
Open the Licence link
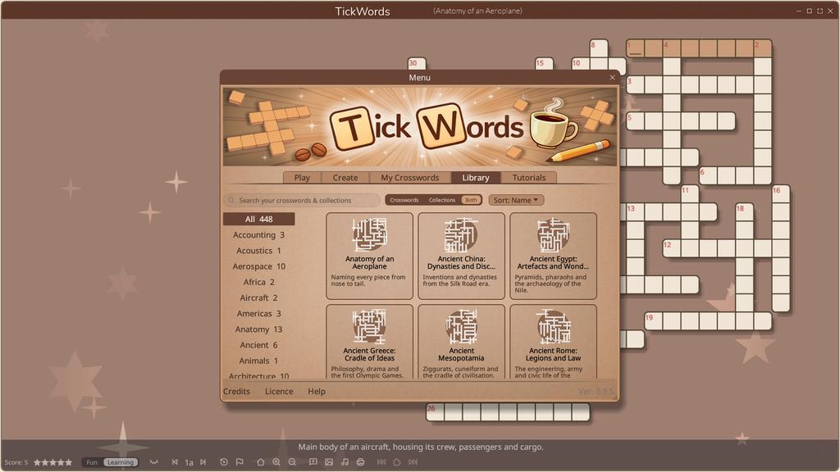click(x=279, y=392)
